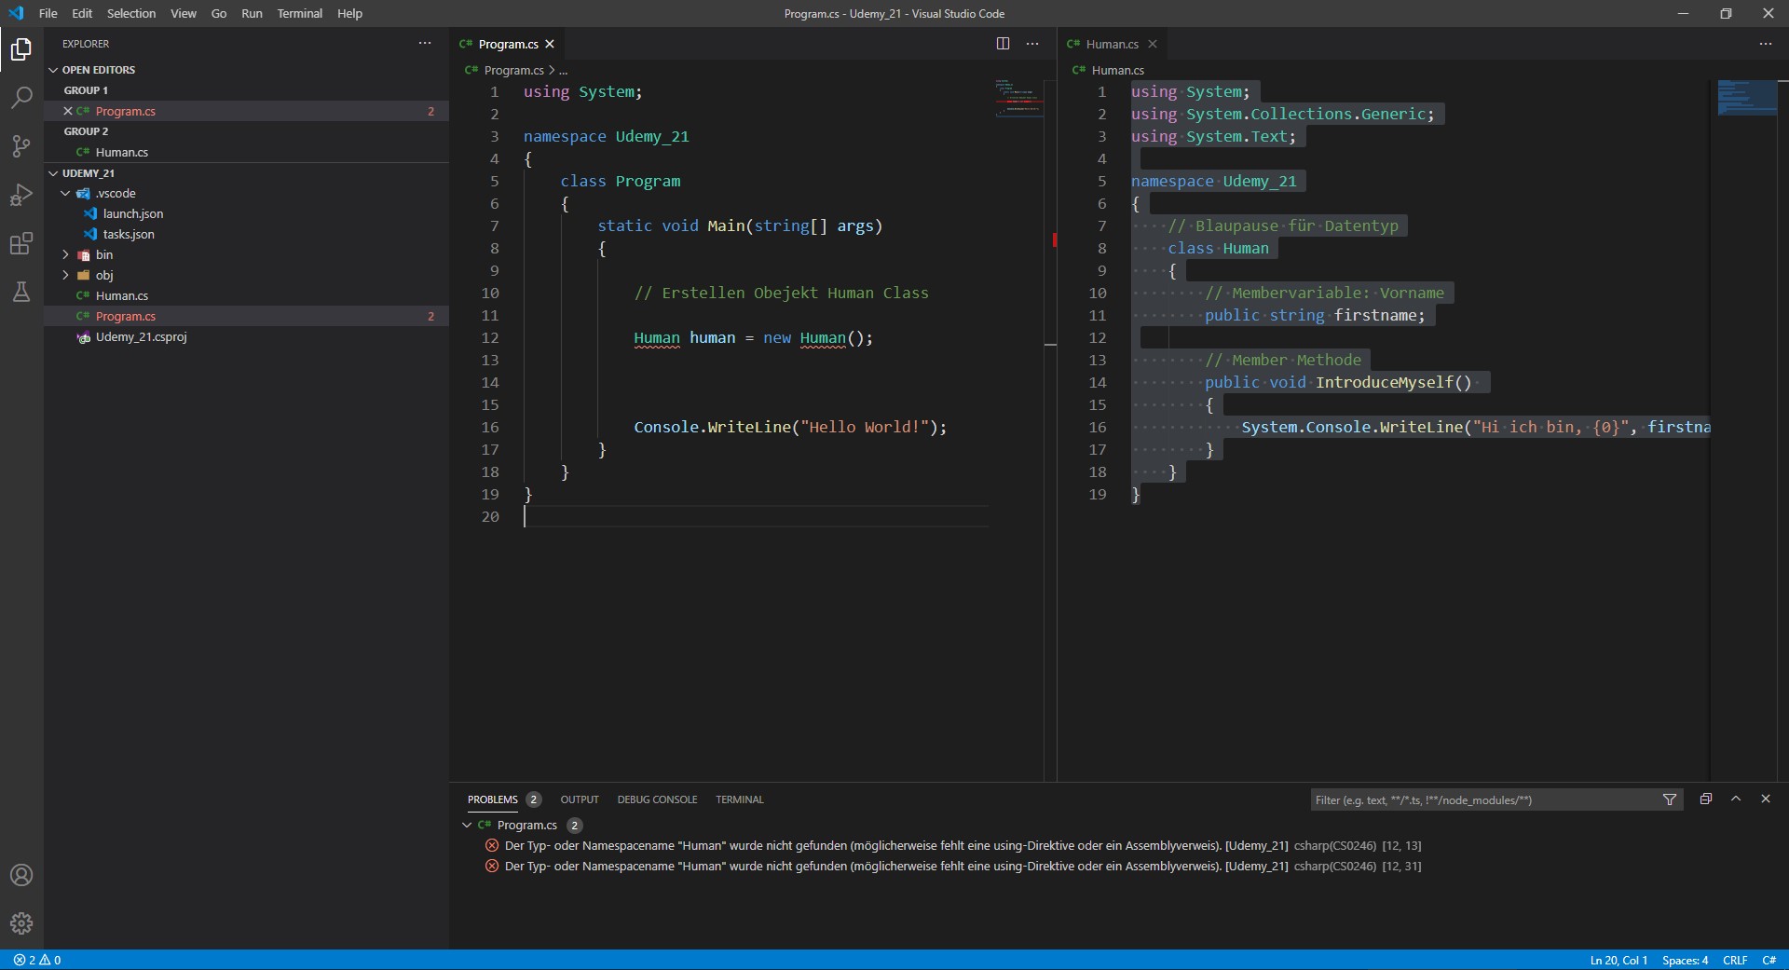Image resolution: width=1789 pixels, height=970 pixels.
Task: Open the Manage gear icon
Action: 21,923
